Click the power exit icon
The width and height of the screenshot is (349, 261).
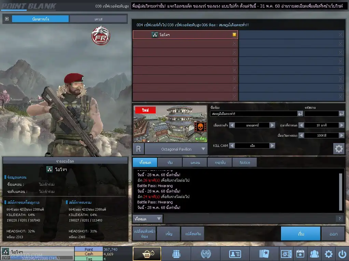[342, 254]
